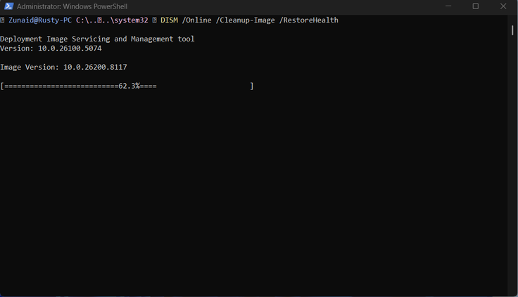Screen dimensions: 518x297
Task: Maximize the Windows PowerShell window
Action: point(475,6)
